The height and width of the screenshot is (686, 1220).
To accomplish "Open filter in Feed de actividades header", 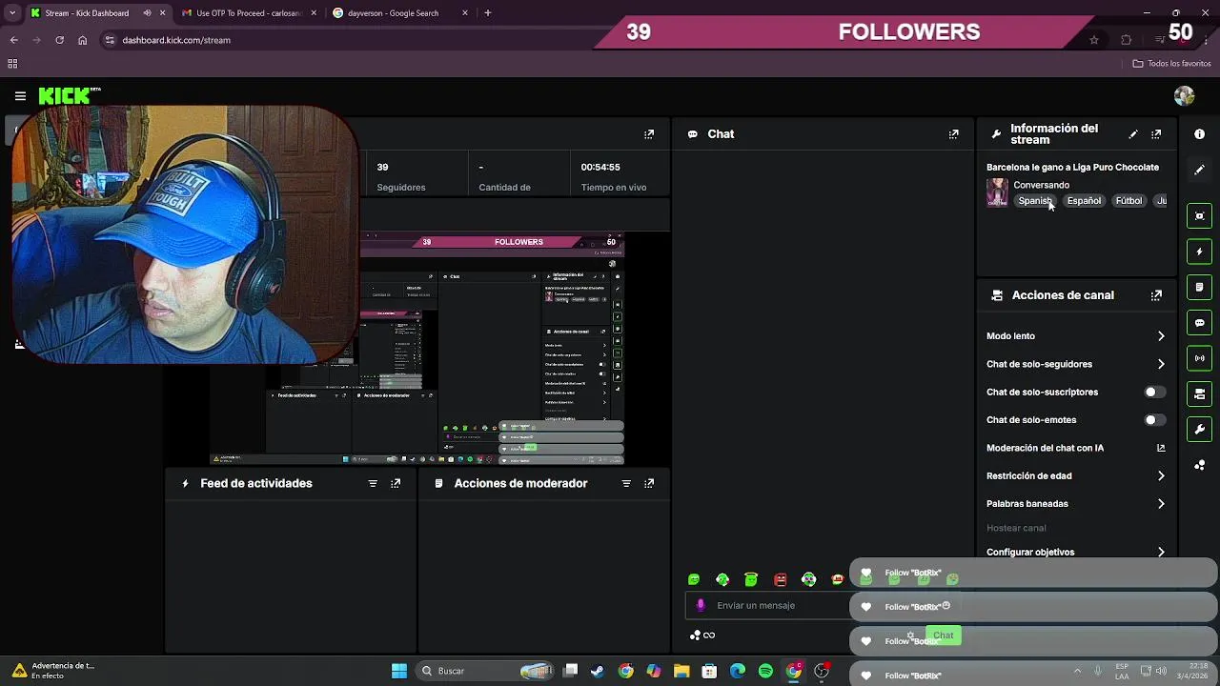I will point(373,484).
